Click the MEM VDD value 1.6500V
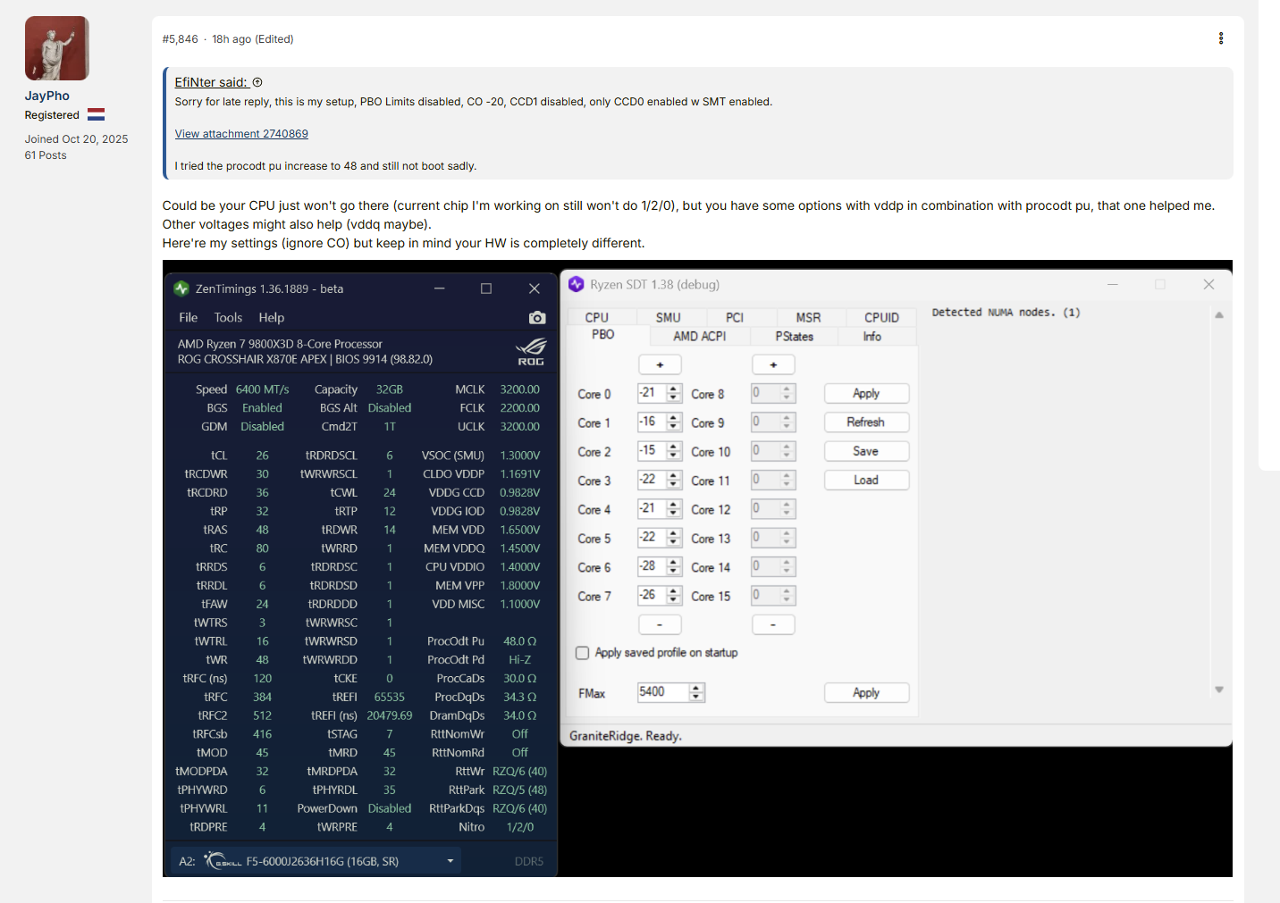1280x903 pixels. tap(519, 530)
